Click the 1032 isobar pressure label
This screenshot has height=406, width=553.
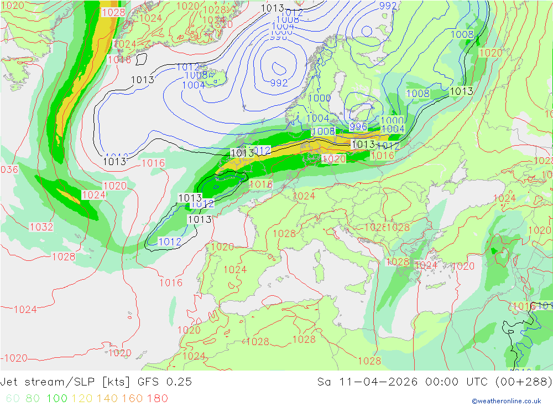(x=41, y=227)
